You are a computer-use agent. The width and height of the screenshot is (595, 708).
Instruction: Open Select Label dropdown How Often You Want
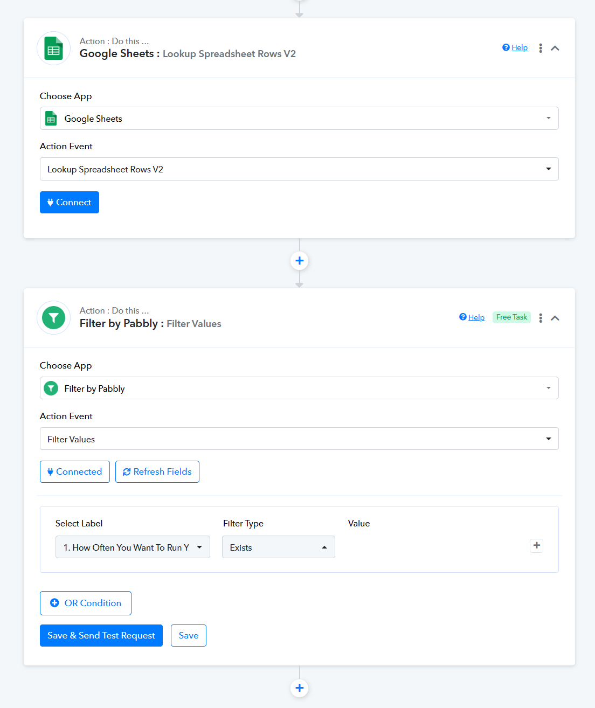pyautogui.click(x=133, y=547)
